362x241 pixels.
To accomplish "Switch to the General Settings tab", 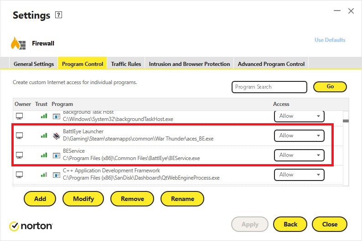I will coord(34,64).
